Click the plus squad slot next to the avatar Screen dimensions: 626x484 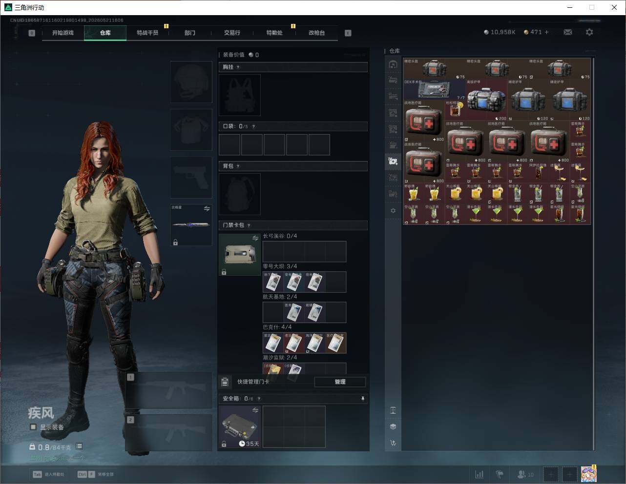pos(569,474)
